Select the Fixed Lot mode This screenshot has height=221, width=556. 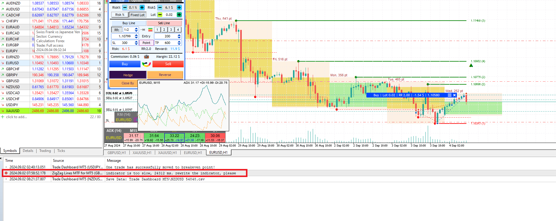tap(138, 15)
